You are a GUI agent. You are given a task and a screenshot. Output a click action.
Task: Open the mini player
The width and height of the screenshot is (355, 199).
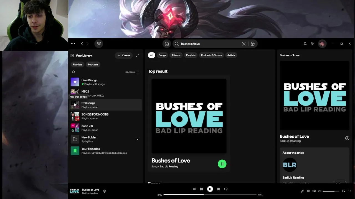tap(344, 191)
